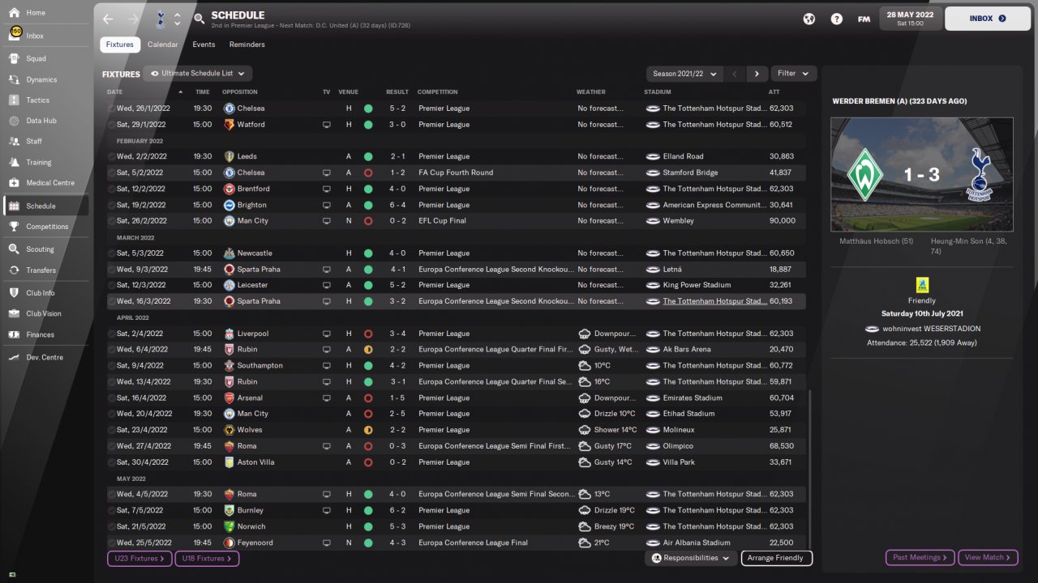Click the Werder Bremen match scoreline thumbnail
Image resolution: width=1038 pixels, height=583 pixels.
point(921,174)
